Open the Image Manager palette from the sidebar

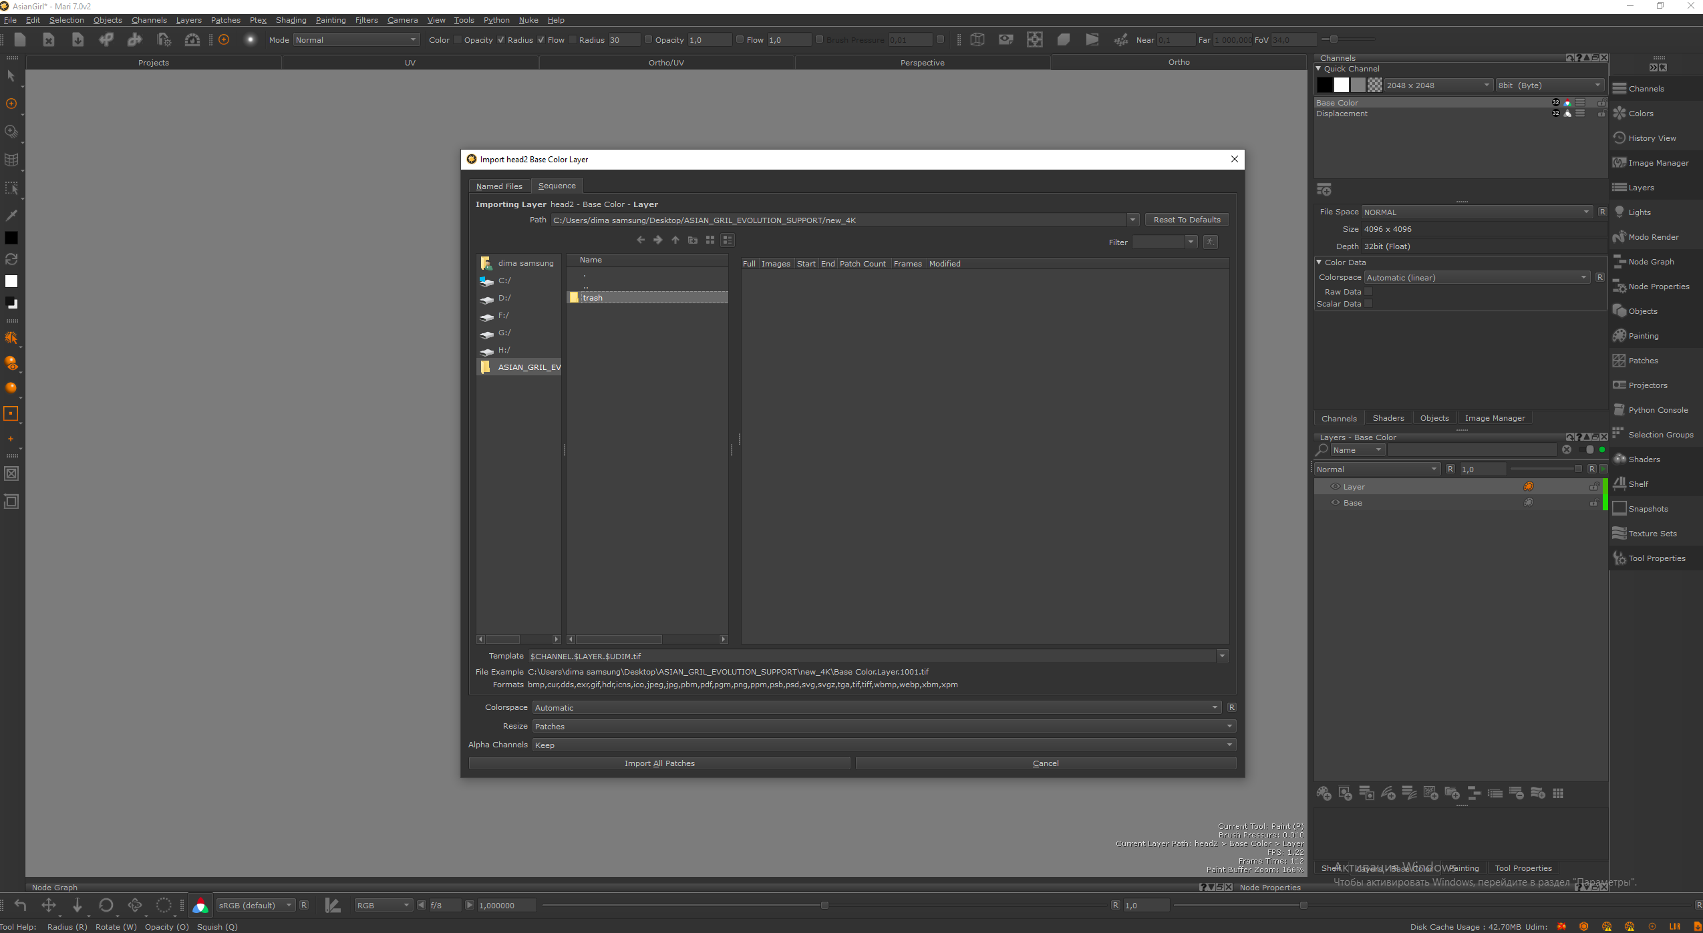click(x=1658, y=163)
